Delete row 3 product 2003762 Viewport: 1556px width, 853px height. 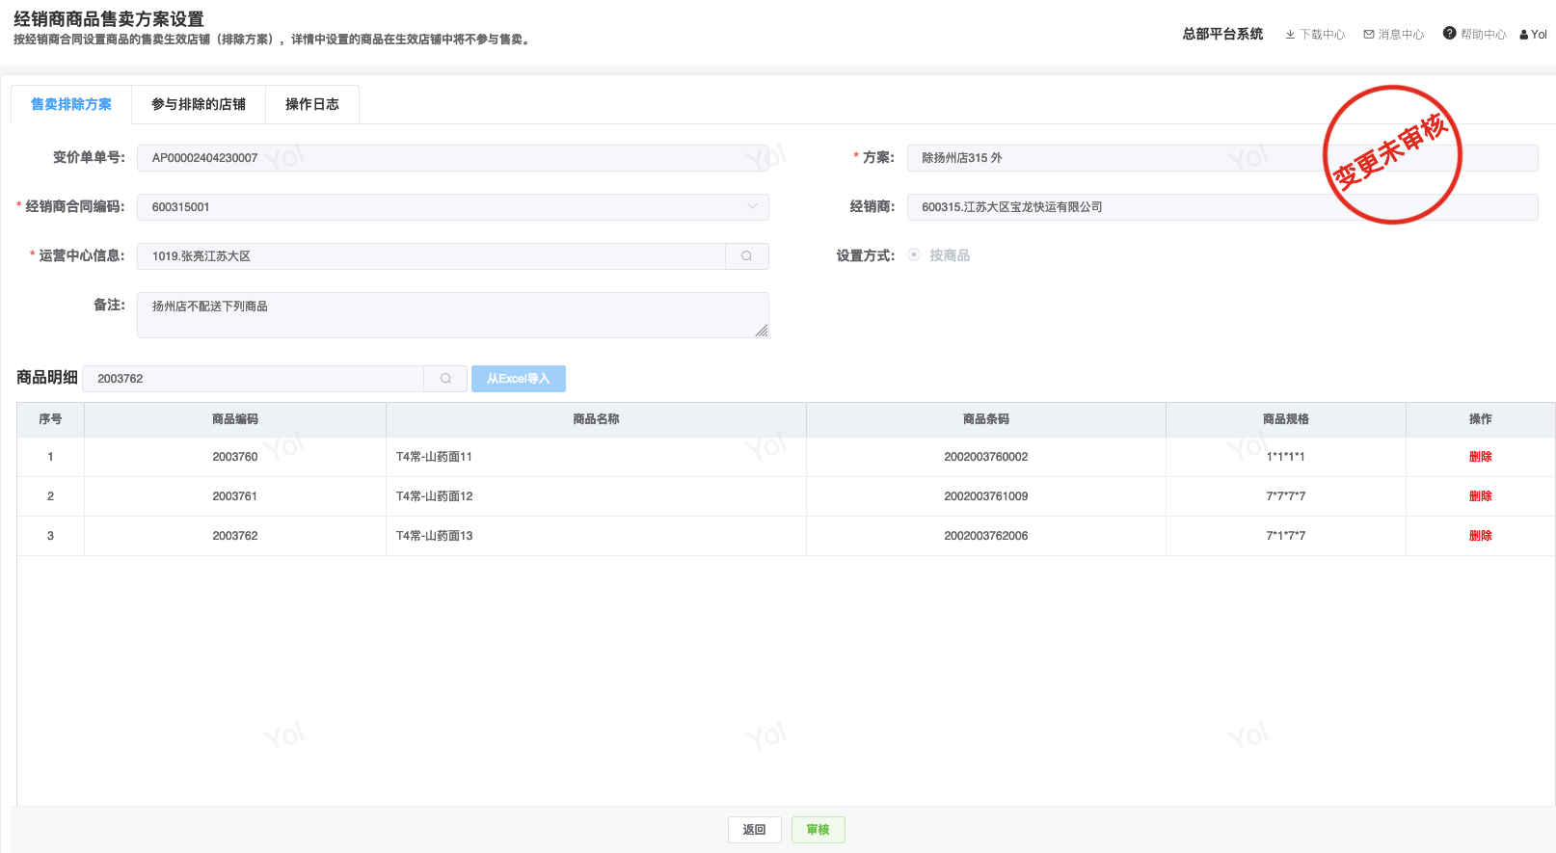[x=1480, y=536]
